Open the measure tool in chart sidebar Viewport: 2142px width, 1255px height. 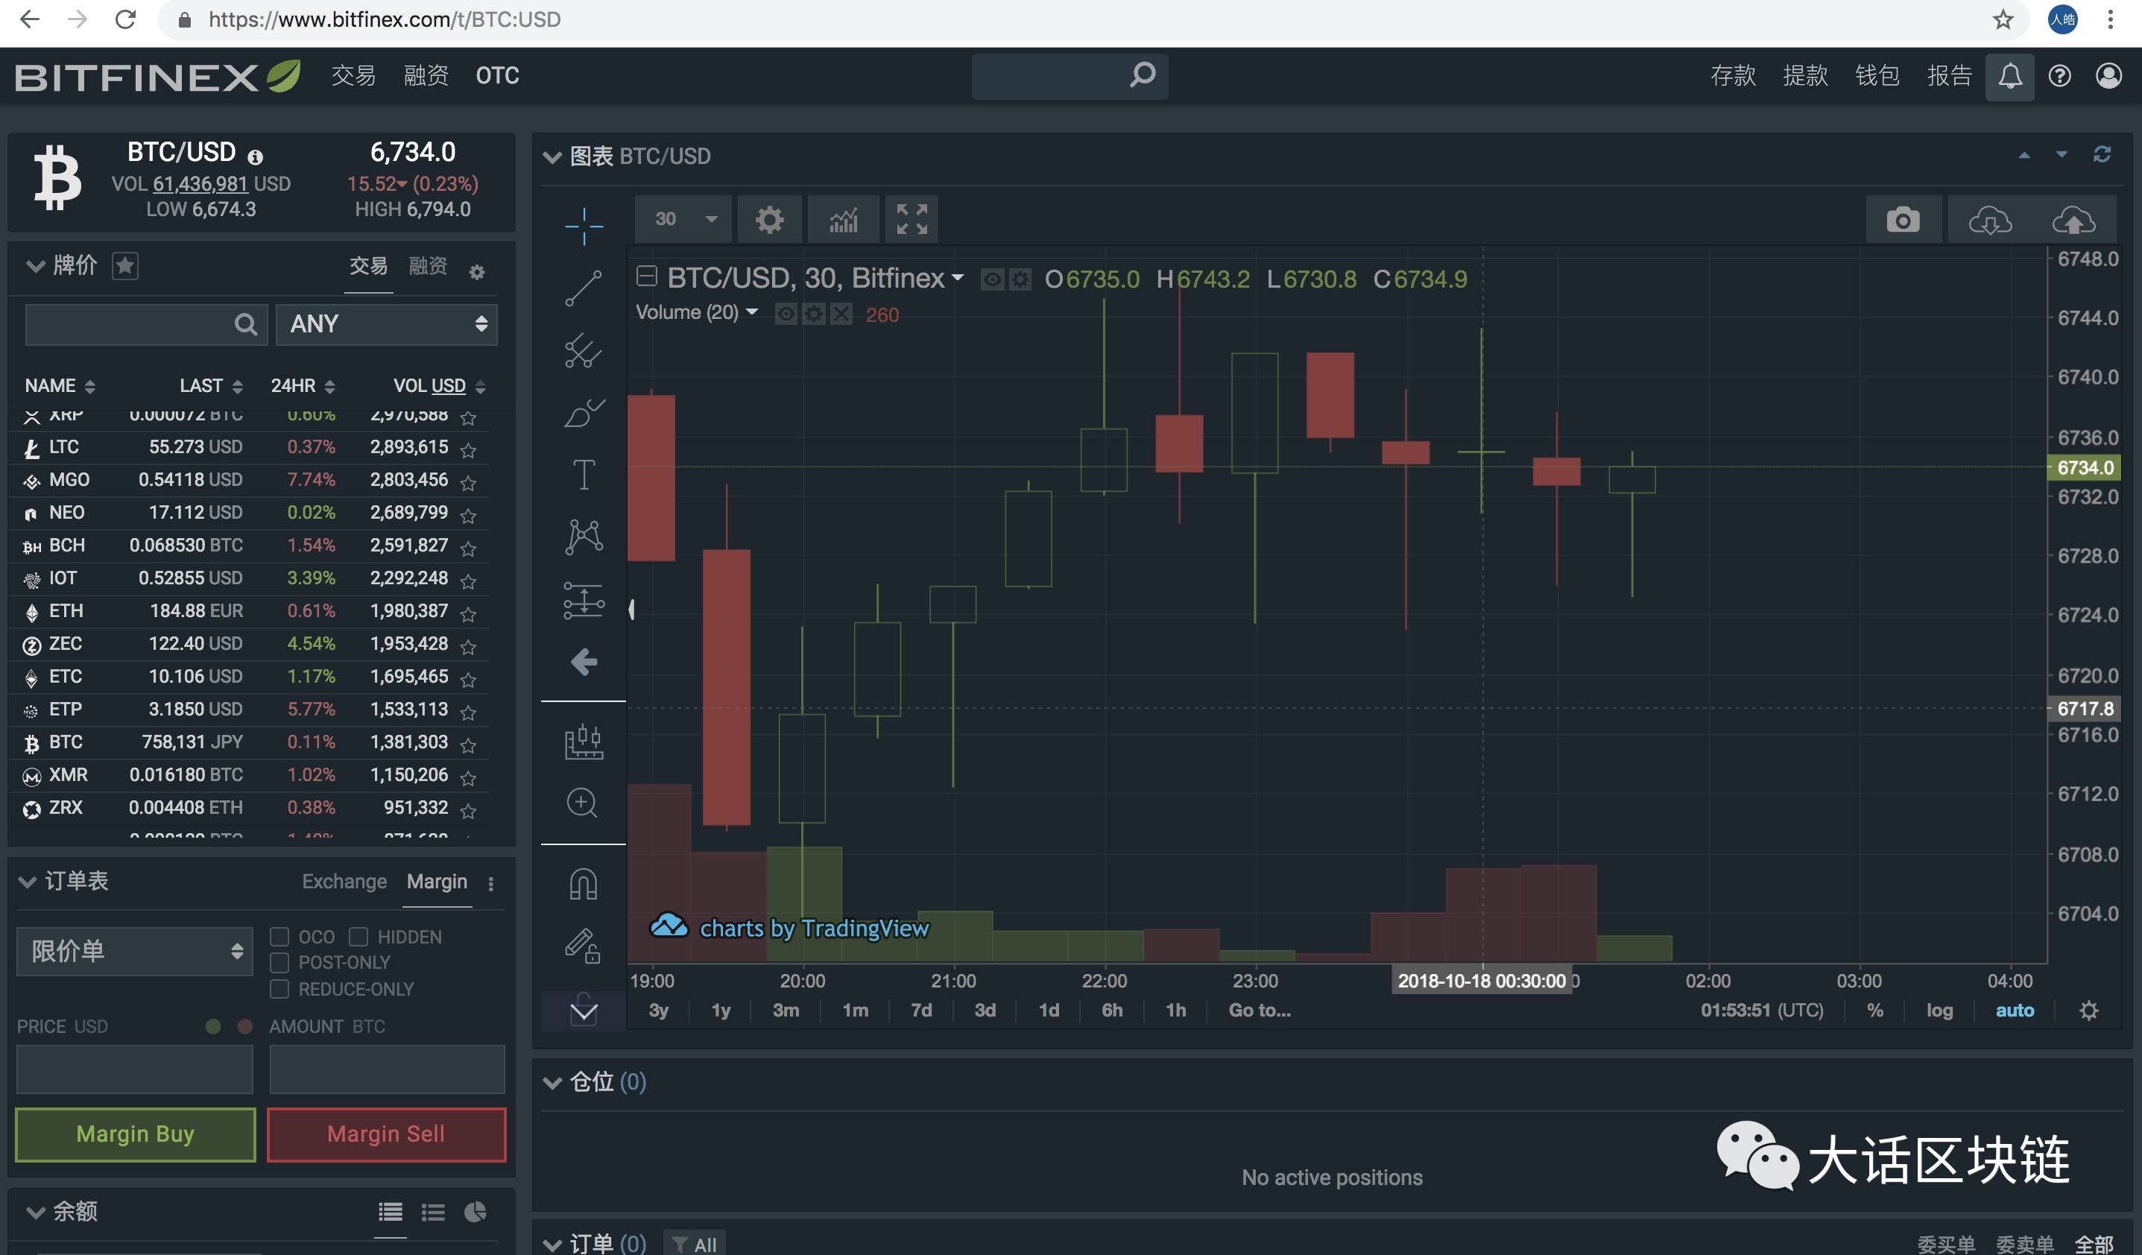584,741
